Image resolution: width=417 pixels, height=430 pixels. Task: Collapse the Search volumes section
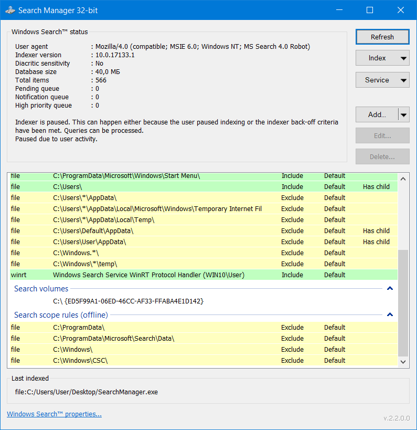click(390, 288)
